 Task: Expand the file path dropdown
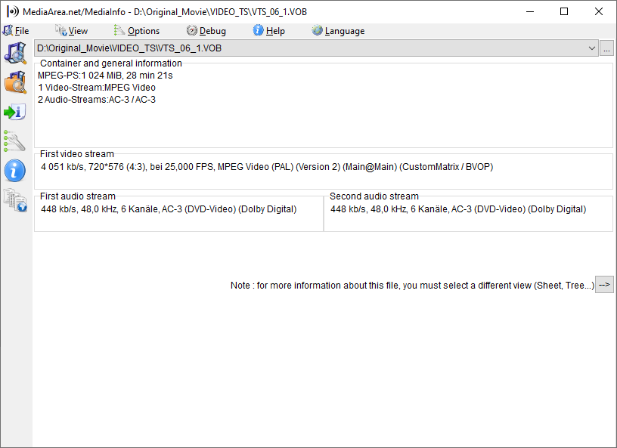tap(593, 48)
